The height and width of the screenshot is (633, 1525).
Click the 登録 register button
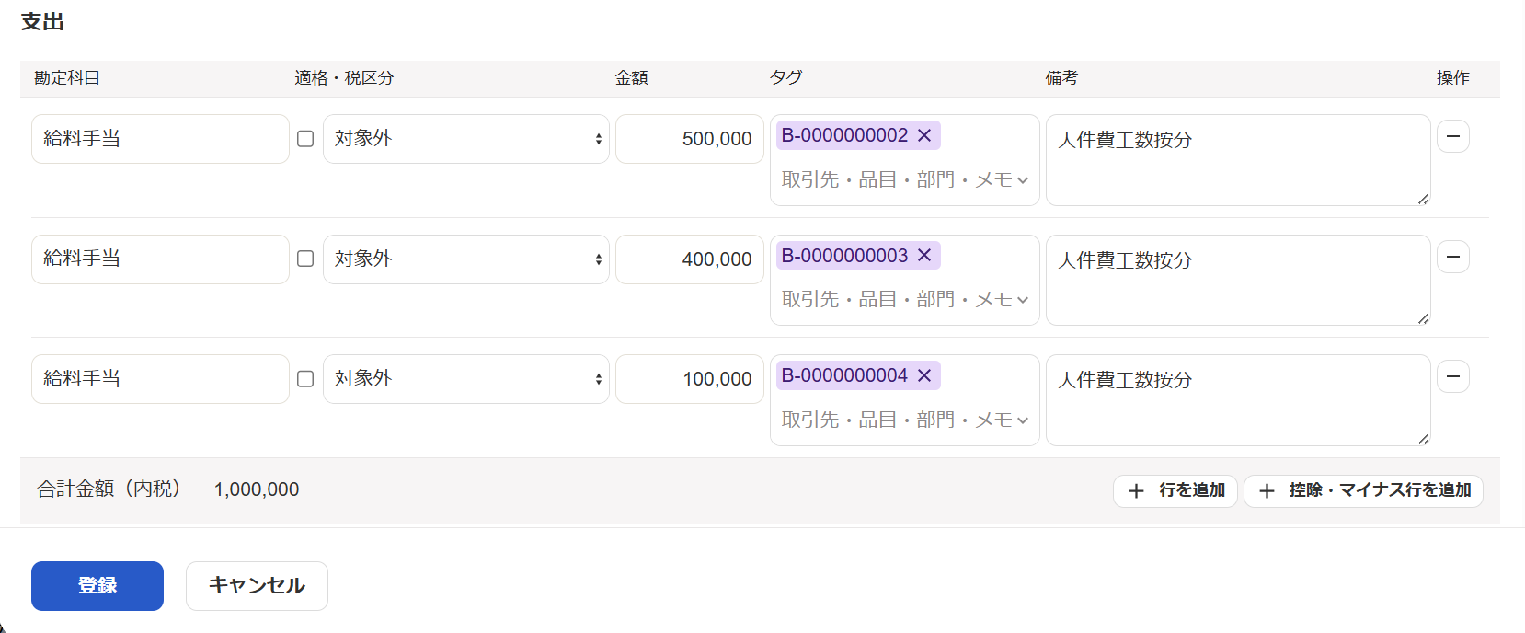click(x=97, y=586)
